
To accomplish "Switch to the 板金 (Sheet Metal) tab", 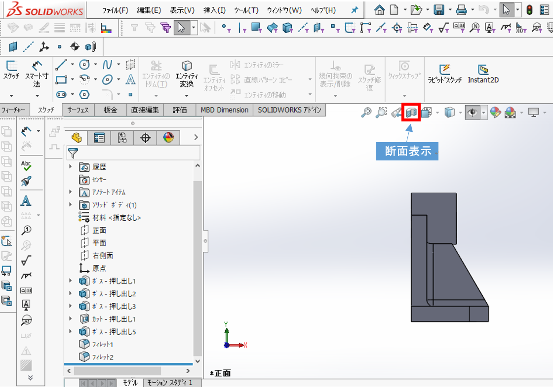I will [110, 110].
